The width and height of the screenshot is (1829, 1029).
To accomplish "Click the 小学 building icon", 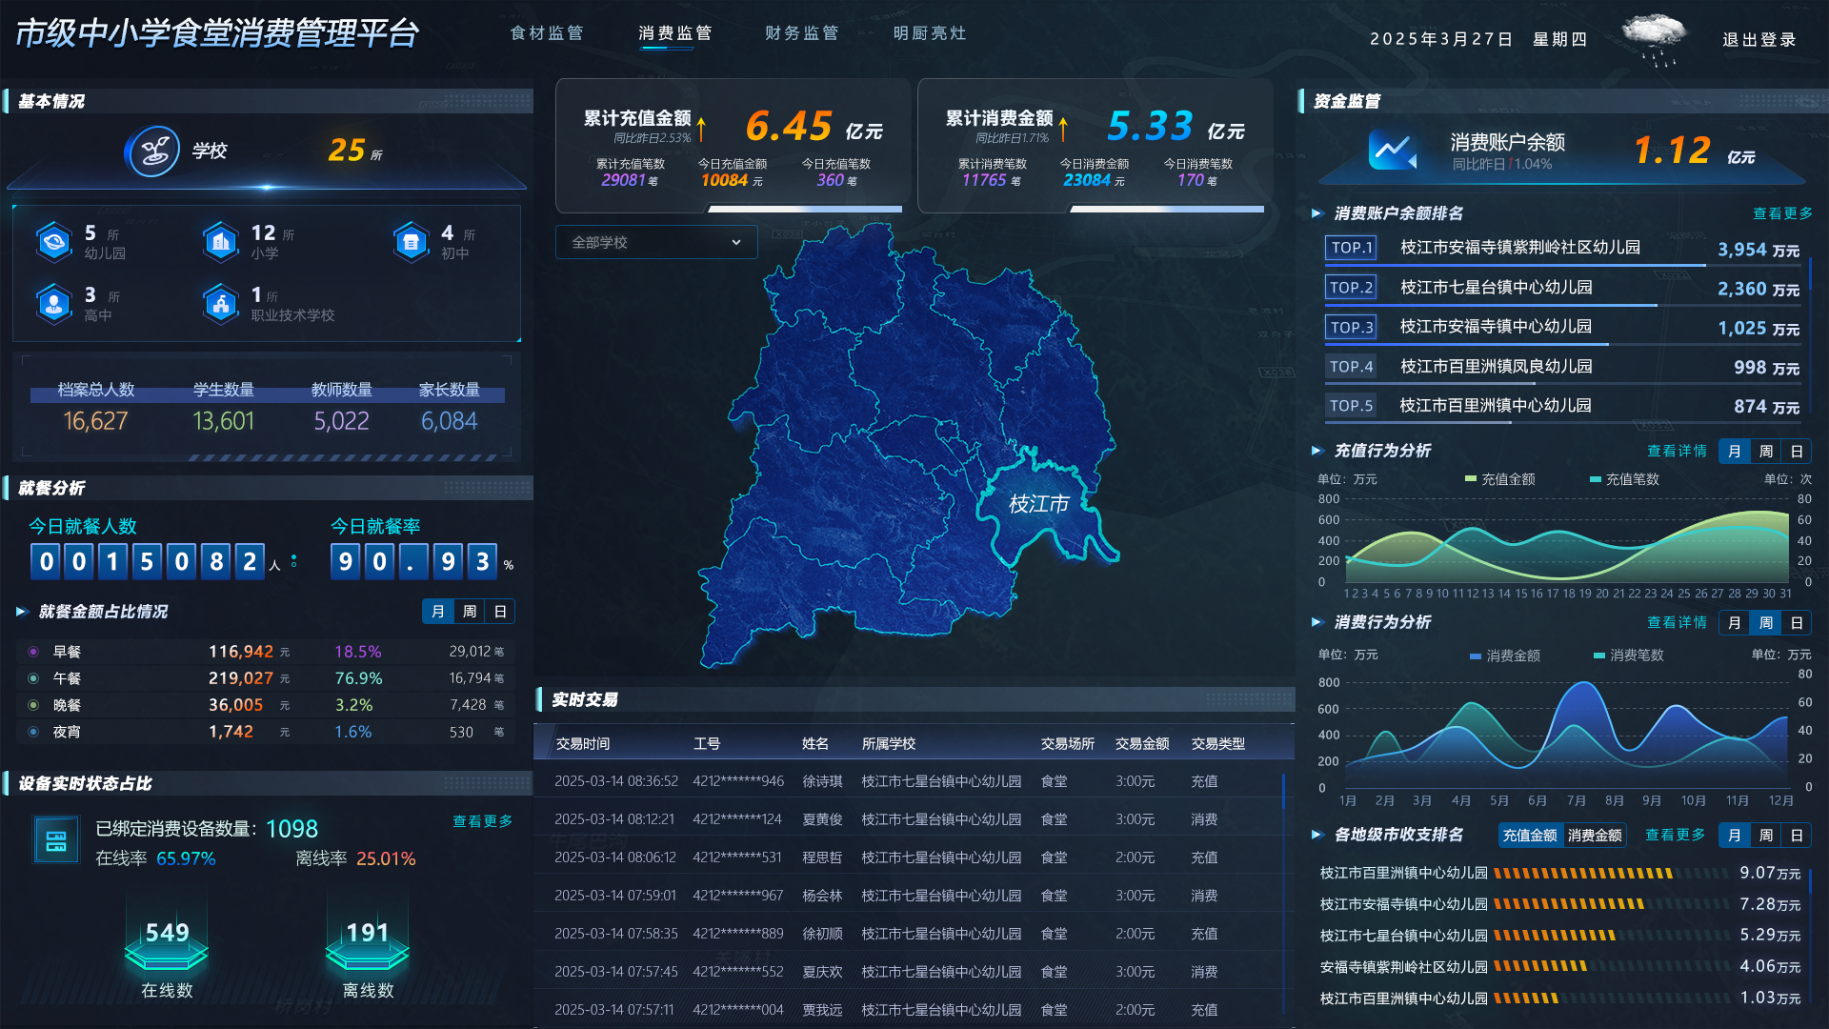I will pos(220,241).
